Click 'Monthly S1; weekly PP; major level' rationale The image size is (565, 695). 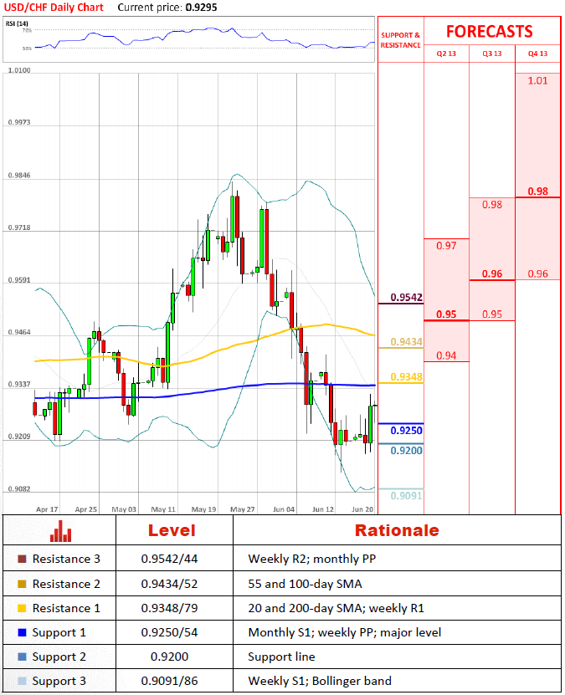point(345,632)
